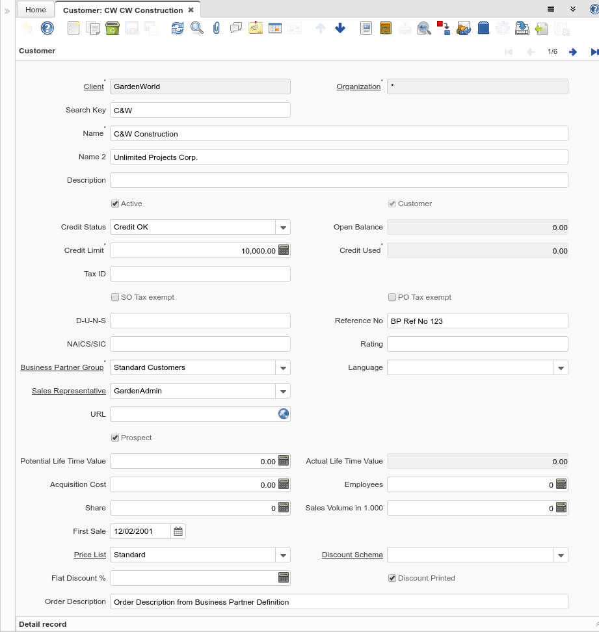Open Find record magnifier icon
The width and height of the screenshot is (599, 632).
196,28
